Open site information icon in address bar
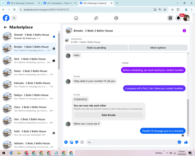 click(x=21, y=10)
